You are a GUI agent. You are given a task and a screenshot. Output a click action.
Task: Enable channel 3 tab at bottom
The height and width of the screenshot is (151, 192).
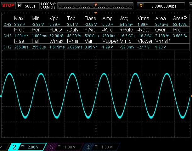[51, 147]
